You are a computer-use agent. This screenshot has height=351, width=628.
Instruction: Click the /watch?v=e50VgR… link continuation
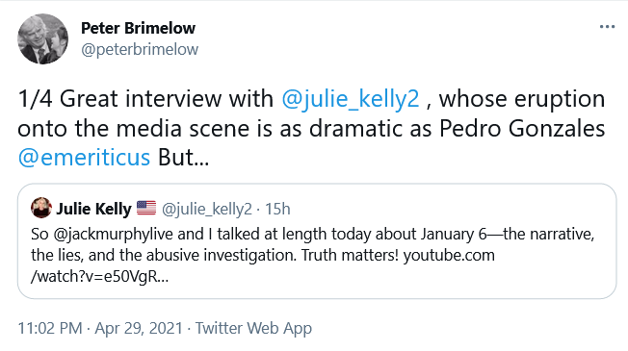100,276
